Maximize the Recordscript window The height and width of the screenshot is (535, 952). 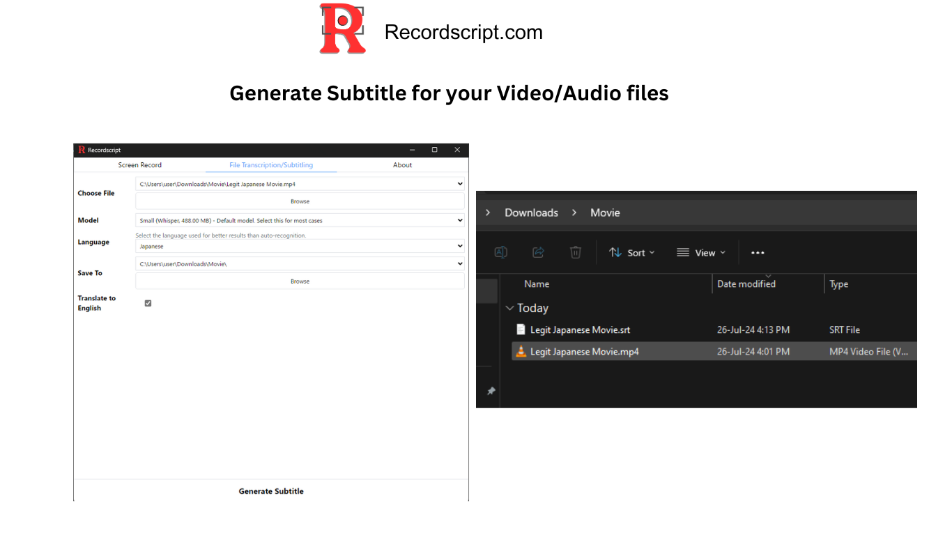coord(434,150)
